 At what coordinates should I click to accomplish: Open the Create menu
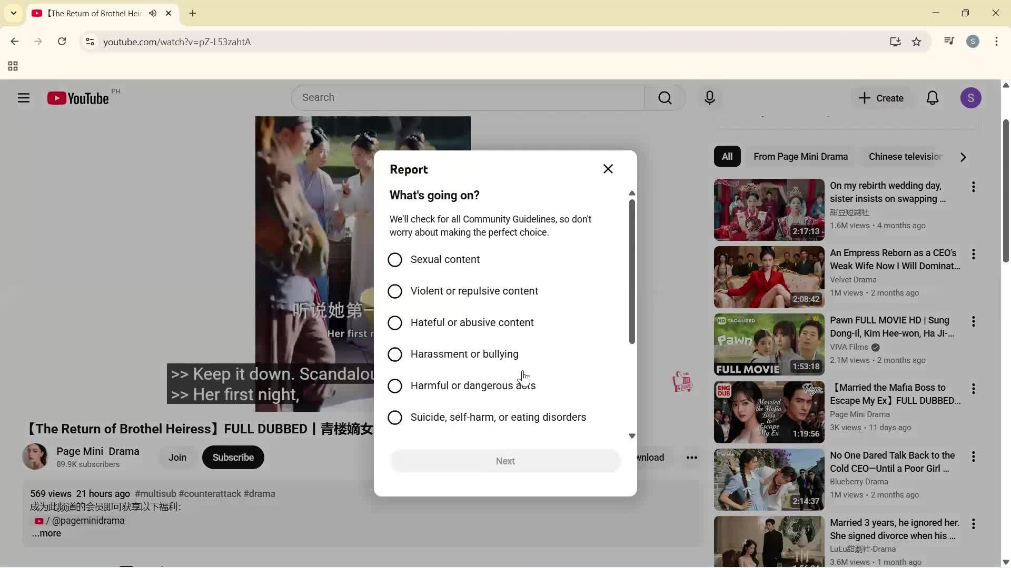click(x=881, y=98)
